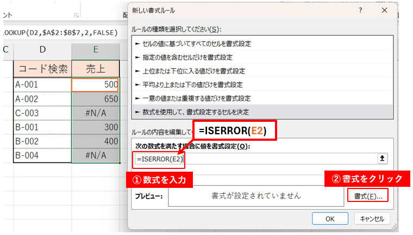
Task: Select cell containing A-001
Action: [x=43, y=84]
